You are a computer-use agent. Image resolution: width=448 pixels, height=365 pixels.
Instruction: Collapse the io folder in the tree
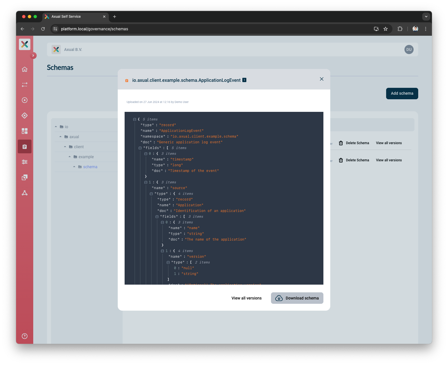(x=56, y=127)
